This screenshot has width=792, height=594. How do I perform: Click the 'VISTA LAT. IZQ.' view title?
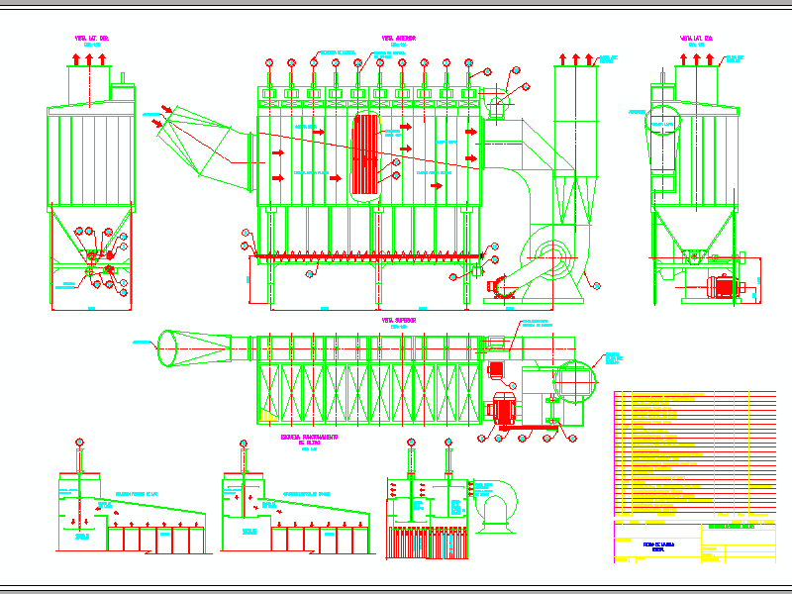(x=696, y=39)
